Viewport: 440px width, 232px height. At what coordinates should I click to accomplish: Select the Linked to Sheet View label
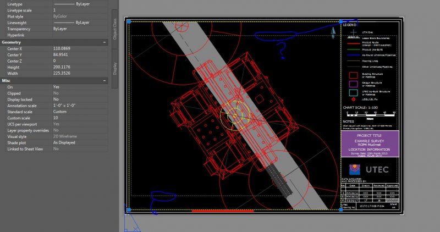[x=25, y=149]
